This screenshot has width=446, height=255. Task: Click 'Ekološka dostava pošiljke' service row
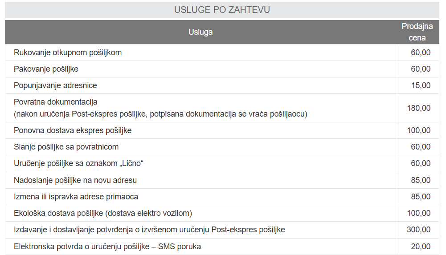[103, 213]
